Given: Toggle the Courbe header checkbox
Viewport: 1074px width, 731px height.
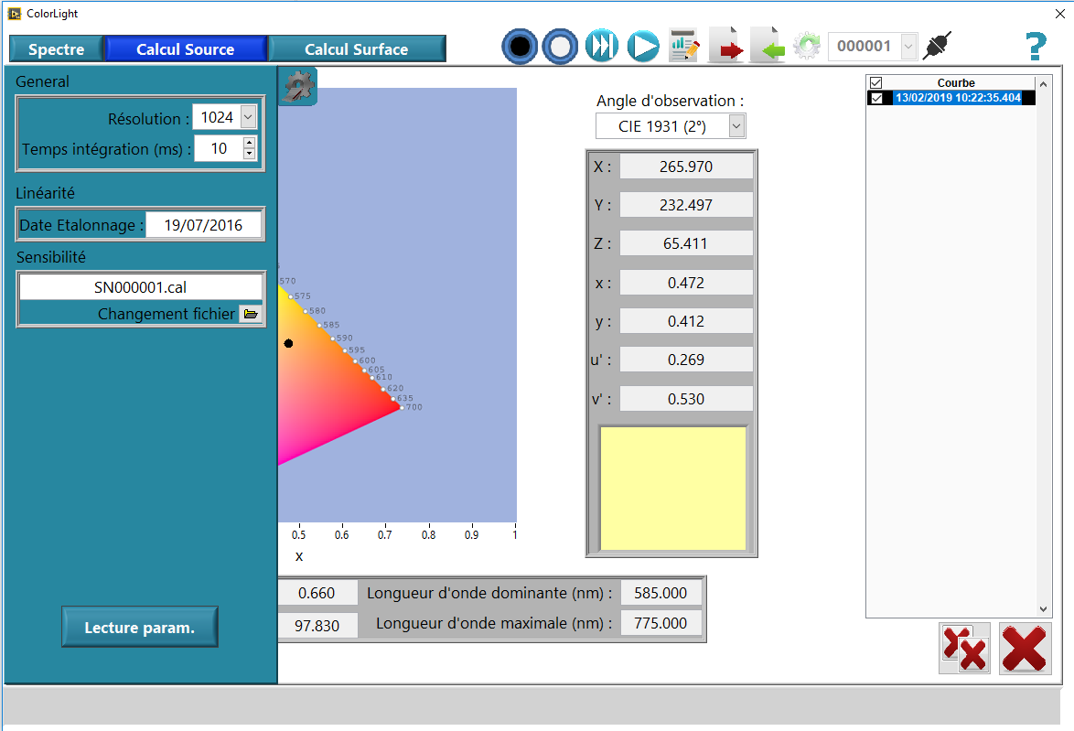Looking at the screenshot, I should click(876, 83).
